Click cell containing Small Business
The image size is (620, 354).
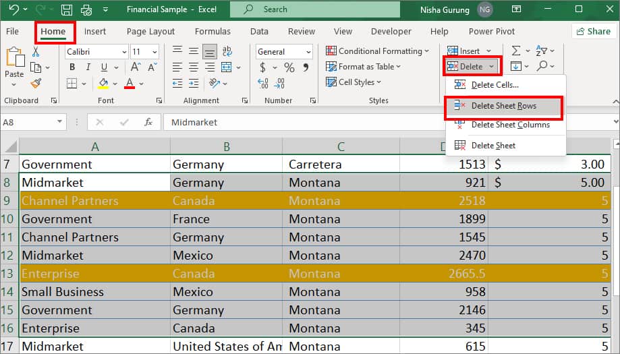click(95, 291)
